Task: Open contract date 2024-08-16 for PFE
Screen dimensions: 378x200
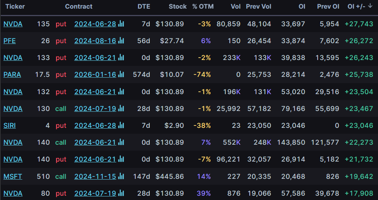Action: coord(95,41)
